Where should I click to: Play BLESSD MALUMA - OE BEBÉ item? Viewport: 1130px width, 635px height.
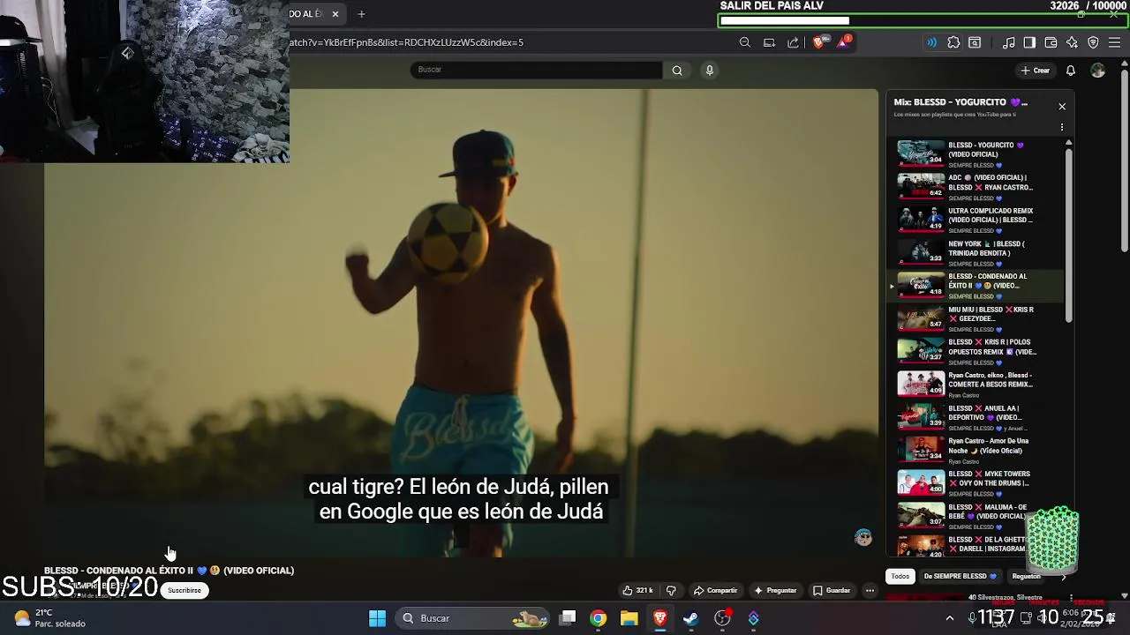[976, 515]
